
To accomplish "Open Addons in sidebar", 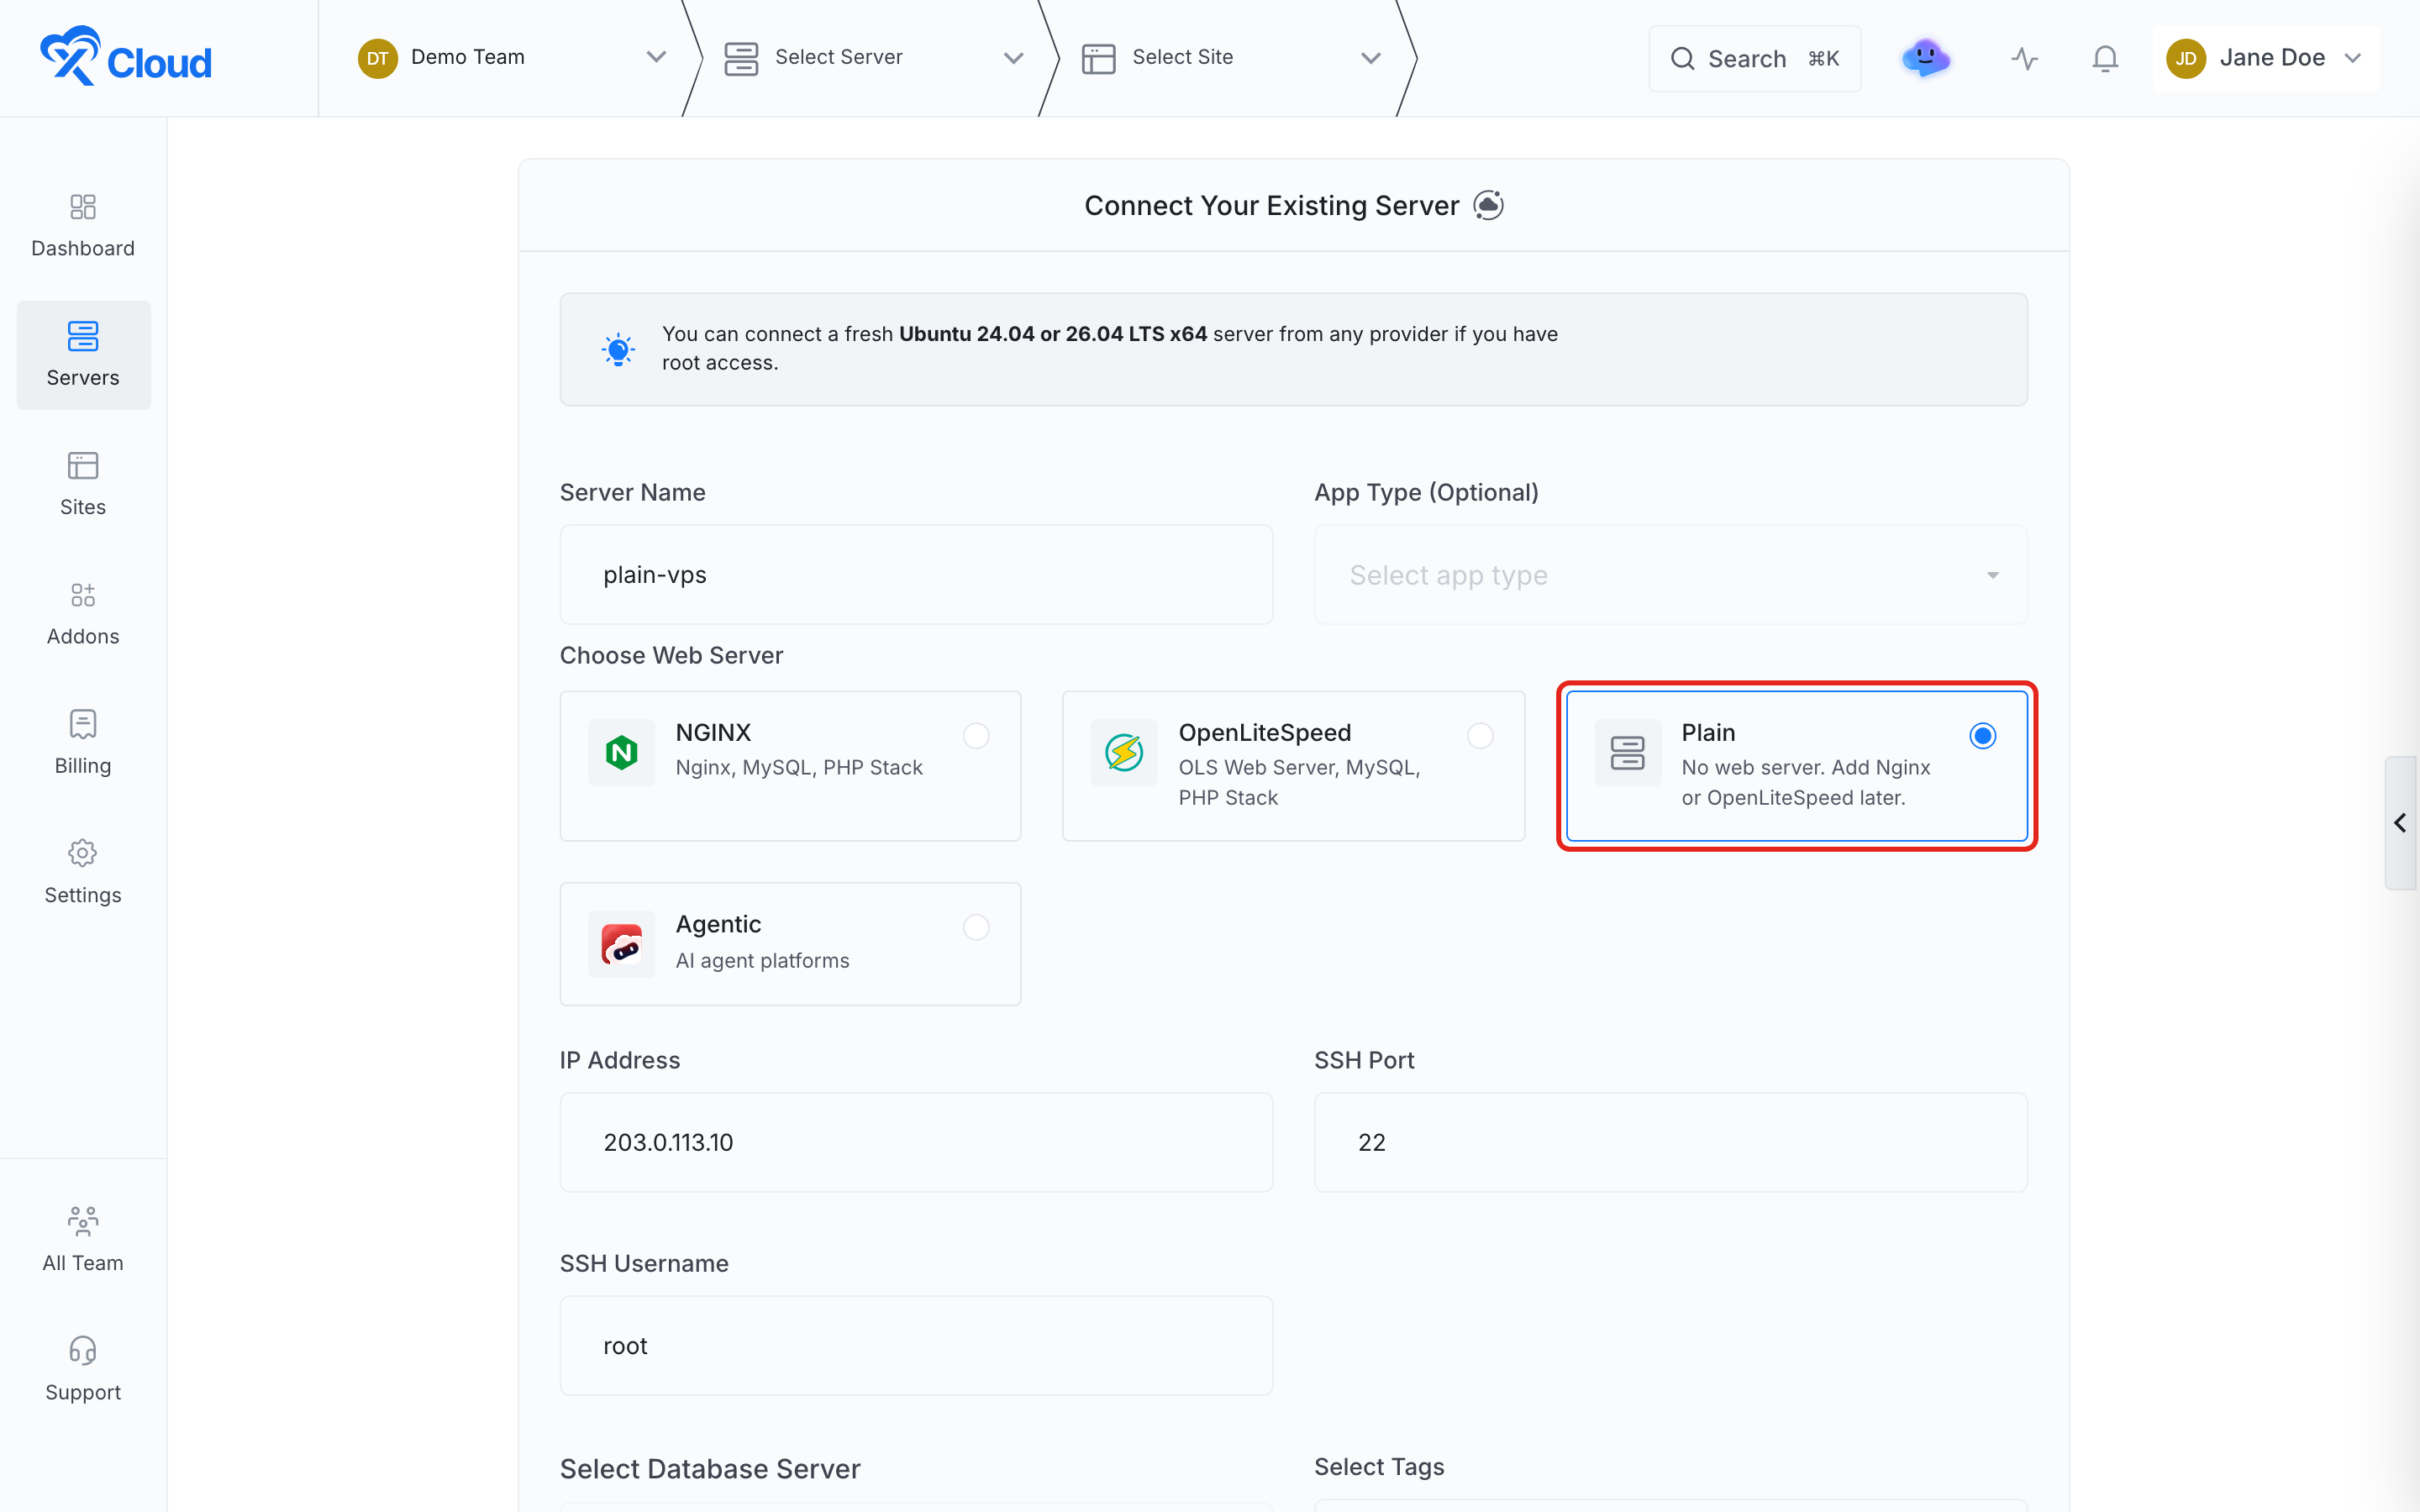I will [x=83, y=614].
